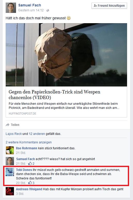The image size is (133, 200).
Task: Click the public globe icon beside the timestamp
Action: (48, 11)
